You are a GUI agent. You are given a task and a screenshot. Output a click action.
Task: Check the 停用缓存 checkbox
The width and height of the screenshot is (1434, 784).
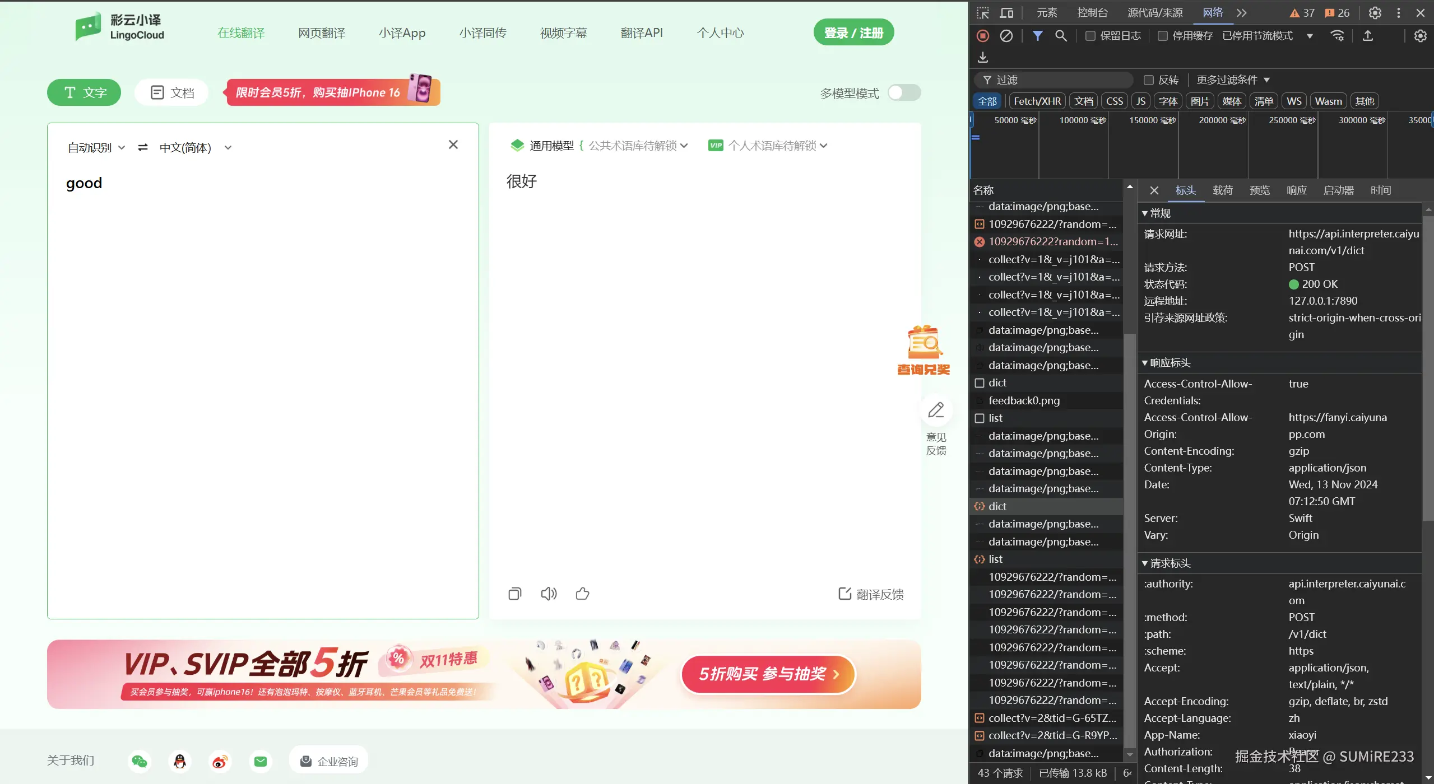(x=1163, y=36)
